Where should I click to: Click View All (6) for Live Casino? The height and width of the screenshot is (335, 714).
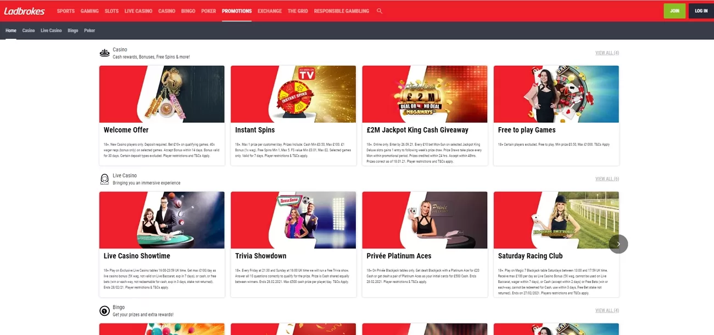(x=607, y=179)
